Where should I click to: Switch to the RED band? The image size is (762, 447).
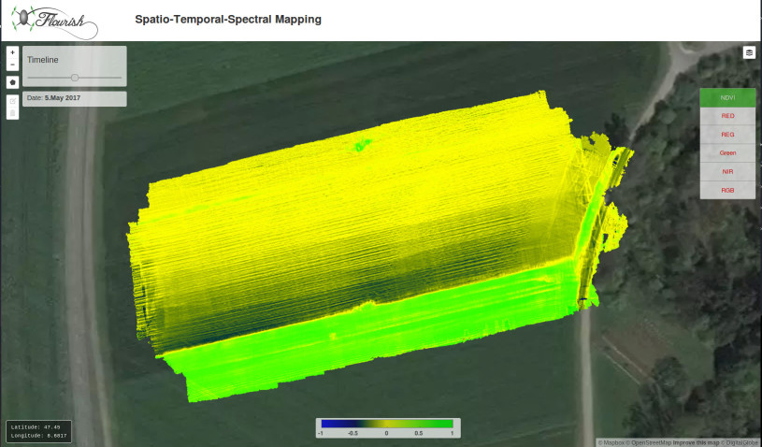(727, 116)
